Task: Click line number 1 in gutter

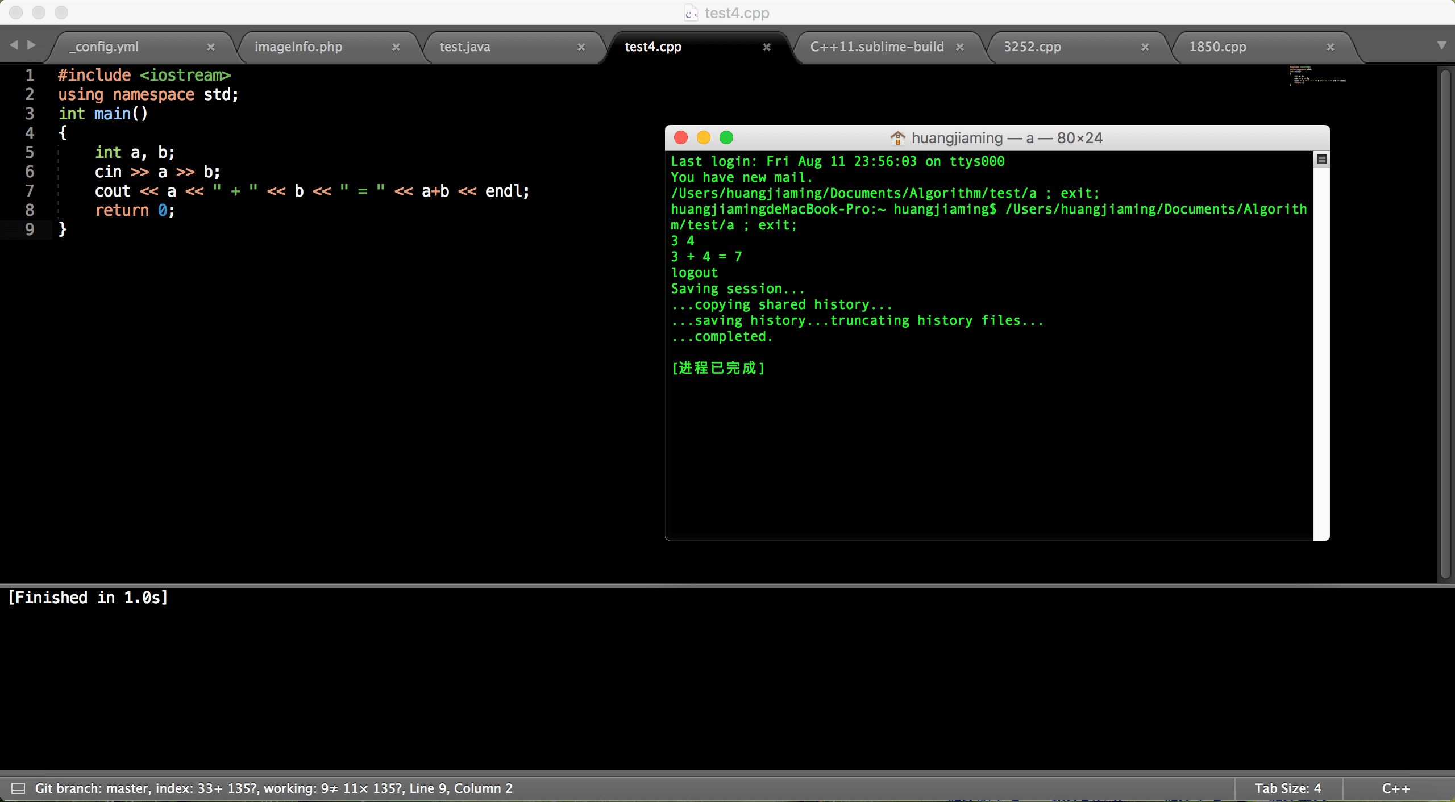Action: click(30, 75)
